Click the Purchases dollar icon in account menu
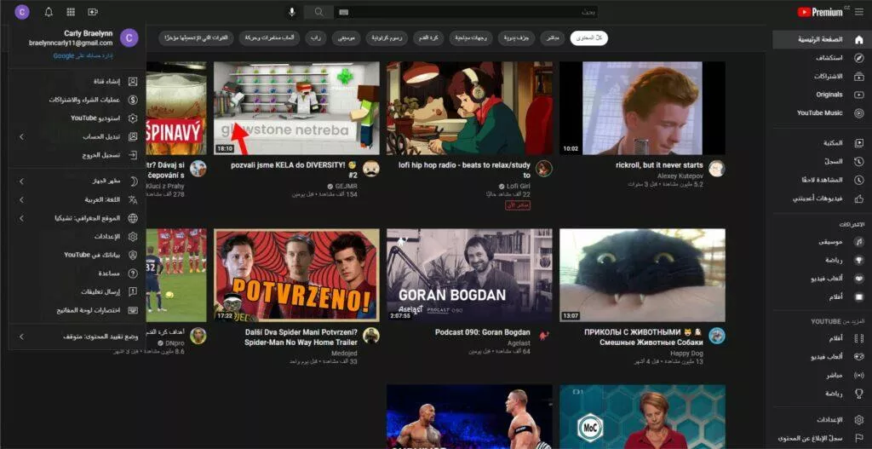The height and width of the screenshot is (449, 872). pyautogui.click(x=132, y=101)
